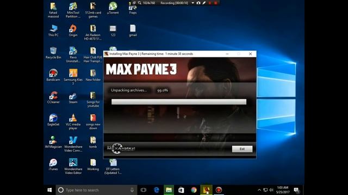Image resolution: width=348 pixels, height=195 pixels.
Task: Click Exit in the Max Payne 3 installer
Action: [242, 149]
